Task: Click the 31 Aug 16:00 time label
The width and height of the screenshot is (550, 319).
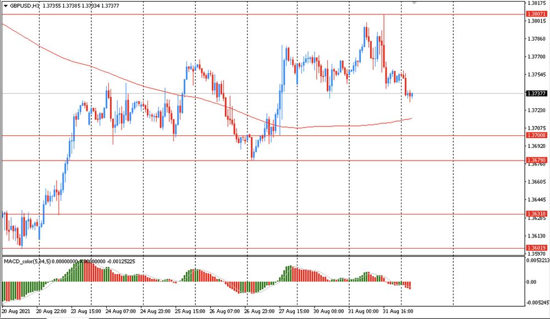Action: [398, 311]
